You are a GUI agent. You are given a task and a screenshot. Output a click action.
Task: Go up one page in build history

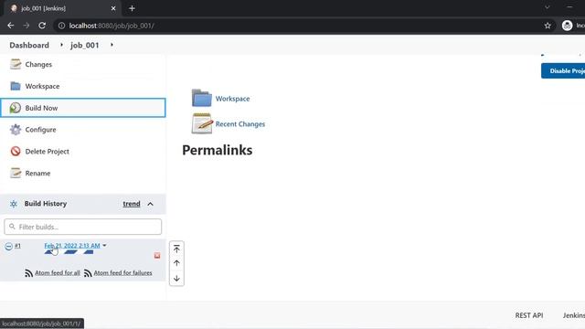176,263
